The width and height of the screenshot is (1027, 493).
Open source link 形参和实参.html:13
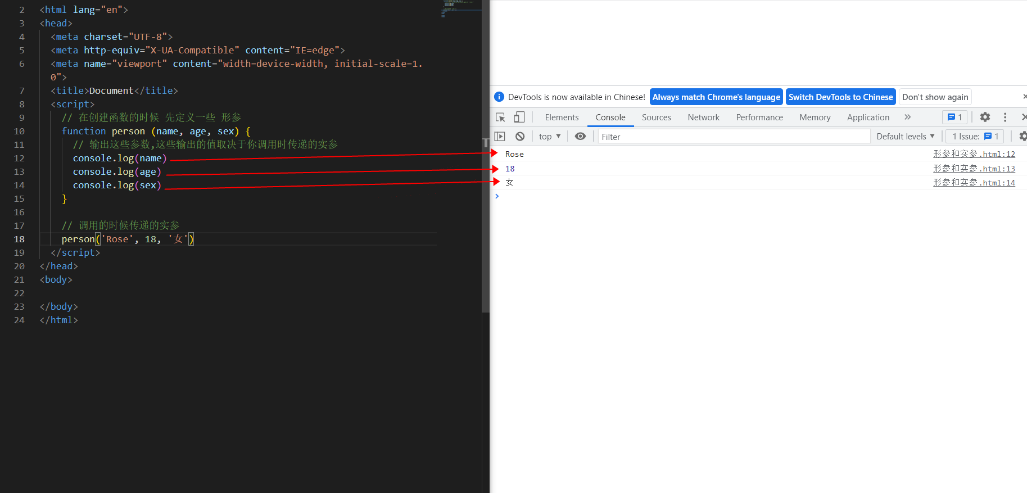974,168
